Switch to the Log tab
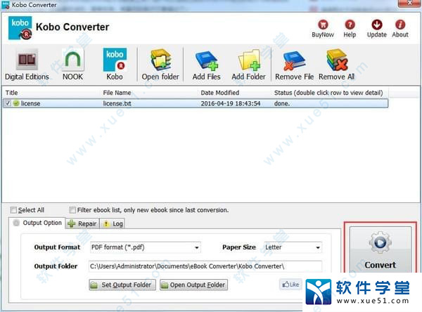Image resolution: width=422 pixels, height=312 pixels. (113, 223)
